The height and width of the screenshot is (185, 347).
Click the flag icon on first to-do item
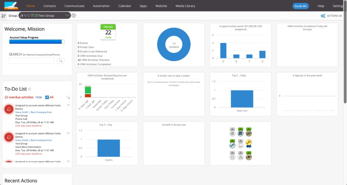(x=68, y=105)
